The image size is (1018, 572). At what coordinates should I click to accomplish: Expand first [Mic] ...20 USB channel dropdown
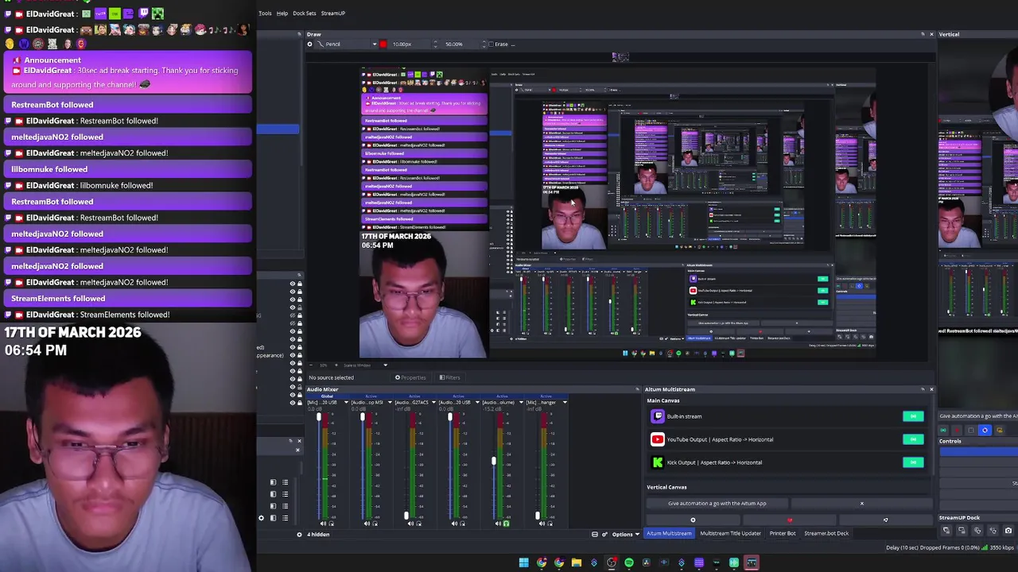tap(346, 402)
